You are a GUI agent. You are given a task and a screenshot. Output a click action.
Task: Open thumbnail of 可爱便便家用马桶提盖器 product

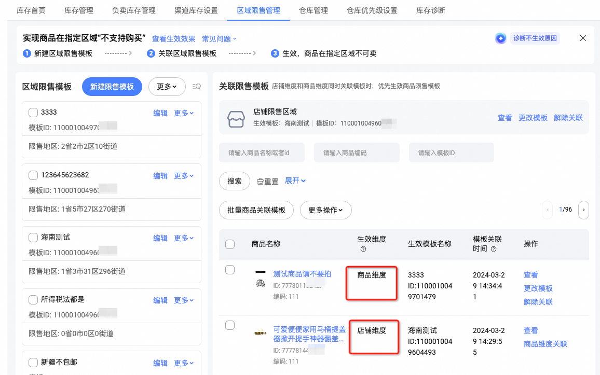[x=261, y=332]
